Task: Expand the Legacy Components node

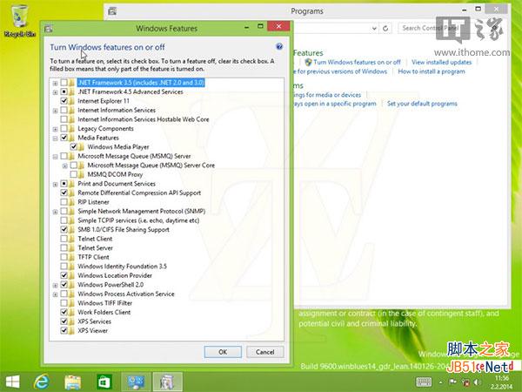Action: tap(56, 129)
